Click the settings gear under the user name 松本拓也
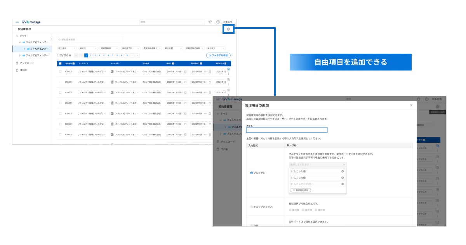The height and width of the screenshot is (245, 466). click(228, 29)
